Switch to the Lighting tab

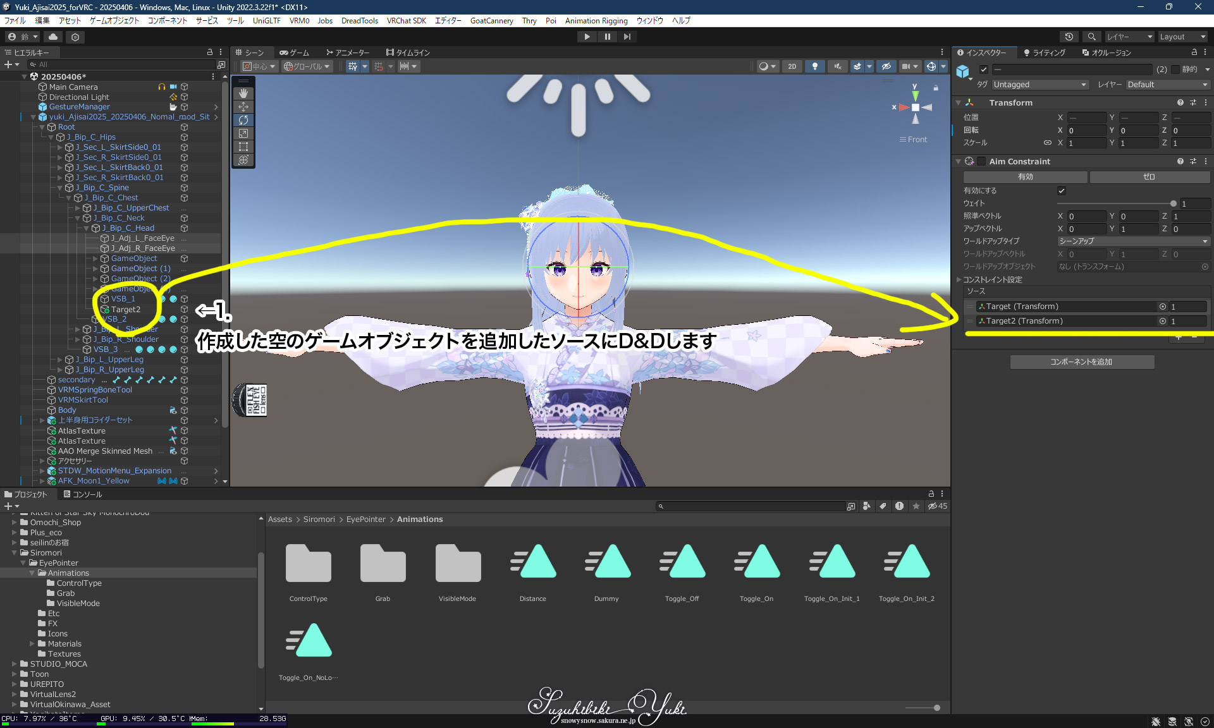1045,52
